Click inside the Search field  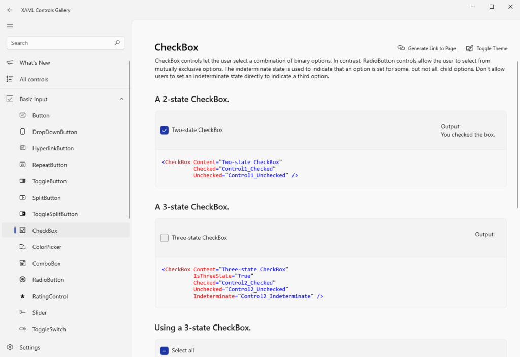(61, 43)
